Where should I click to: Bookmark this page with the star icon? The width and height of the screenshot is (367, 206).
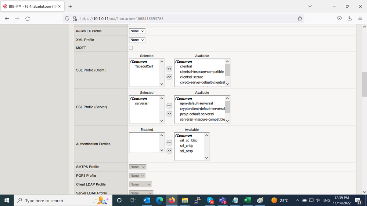(x=300, y=18)
